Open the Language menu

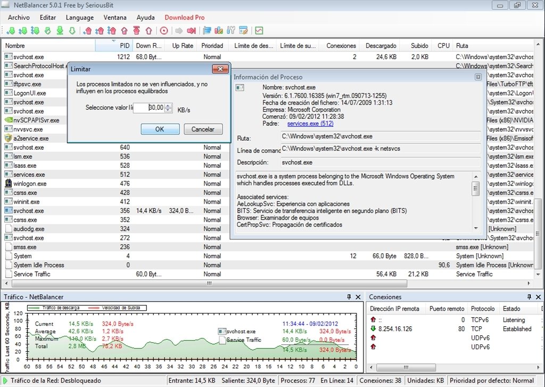pos(80,18)
